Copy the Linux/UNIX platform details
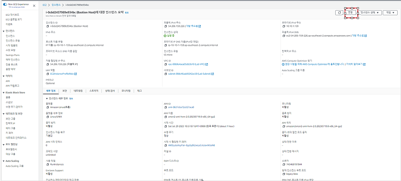The width and height of the screenshot is (401, 181). click(48, 117)
